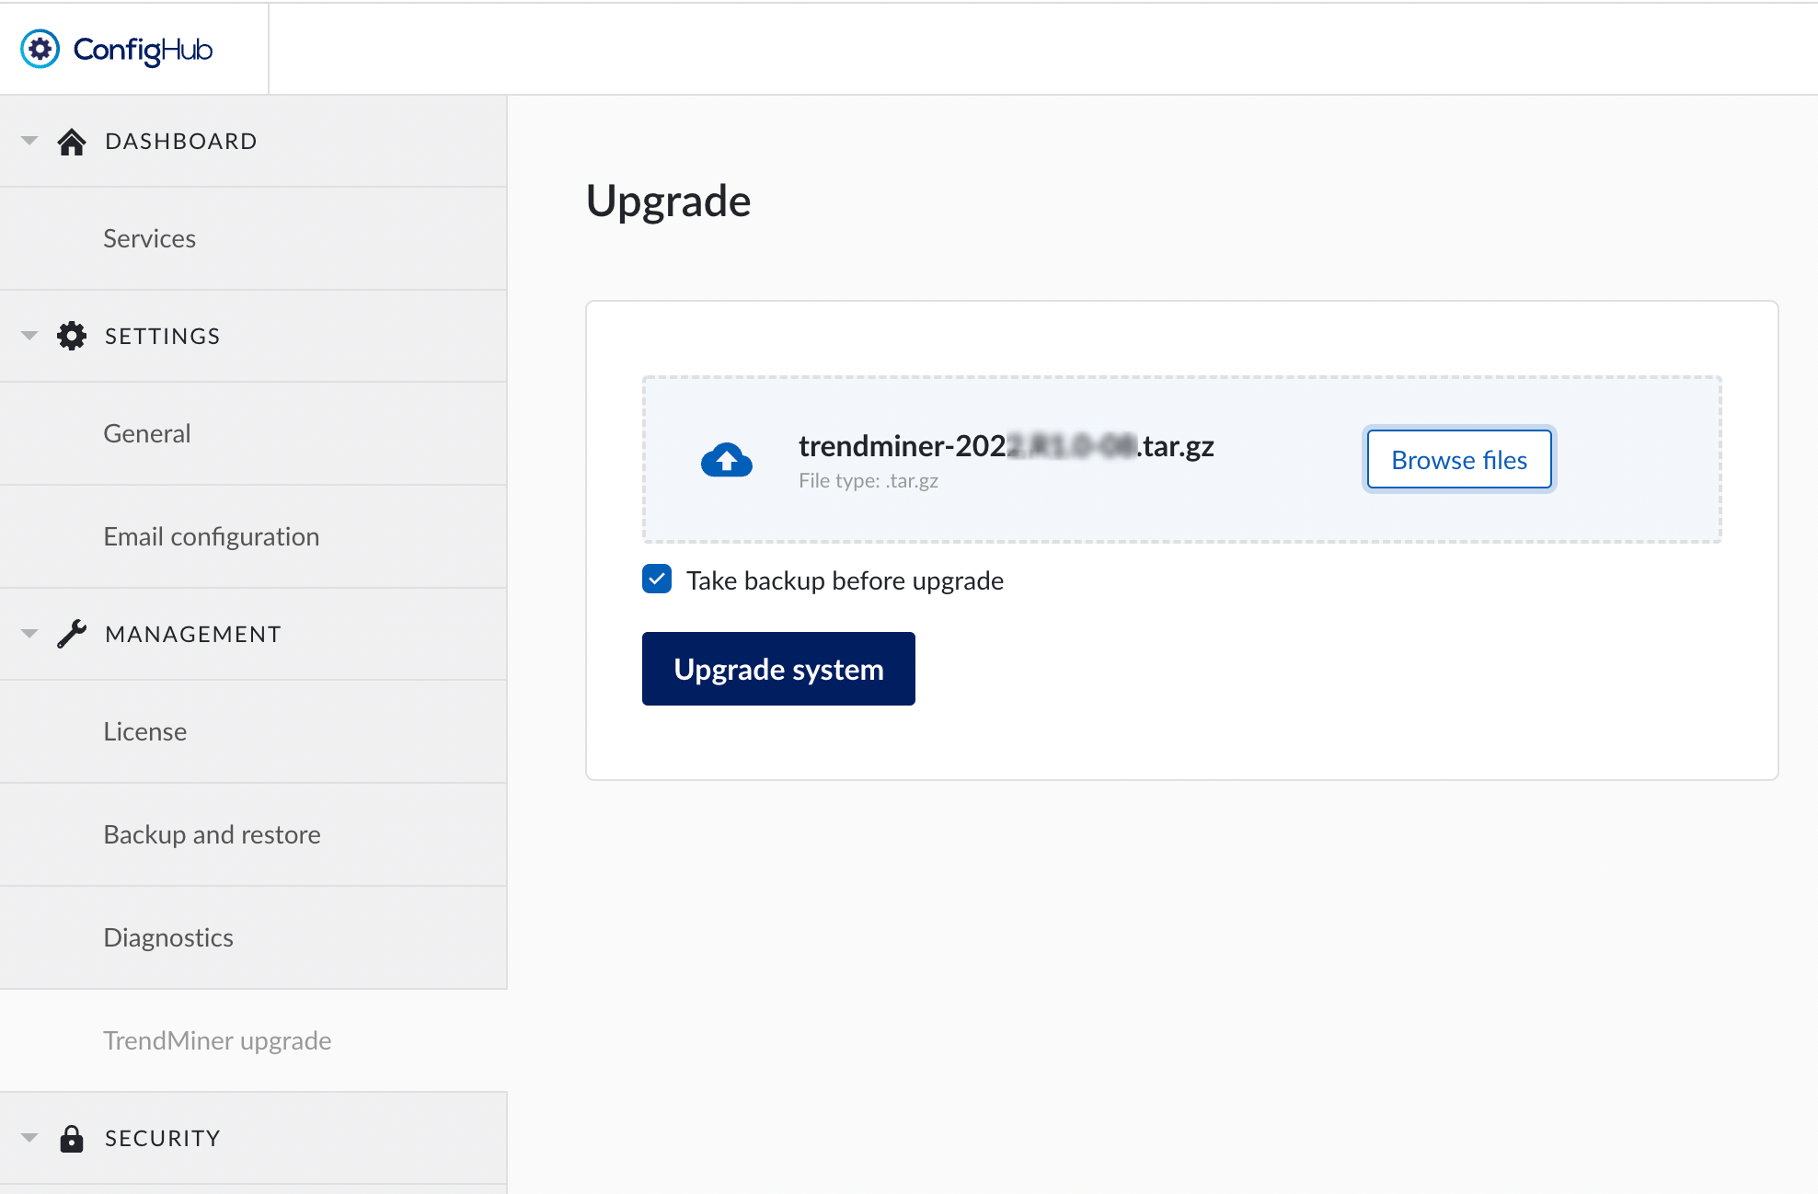1818x1194 pixels.
Task: Click the DASHBOARD section header label
Action: coord(181,142)
